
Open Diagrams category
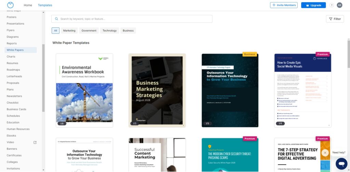13,37
